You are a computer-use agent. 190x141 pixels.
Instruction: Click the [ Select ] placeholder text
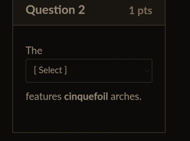(x=50, y=70)
